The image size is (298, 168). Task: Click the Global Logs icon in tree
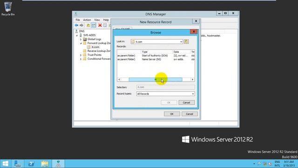click(x=85, y=39)
